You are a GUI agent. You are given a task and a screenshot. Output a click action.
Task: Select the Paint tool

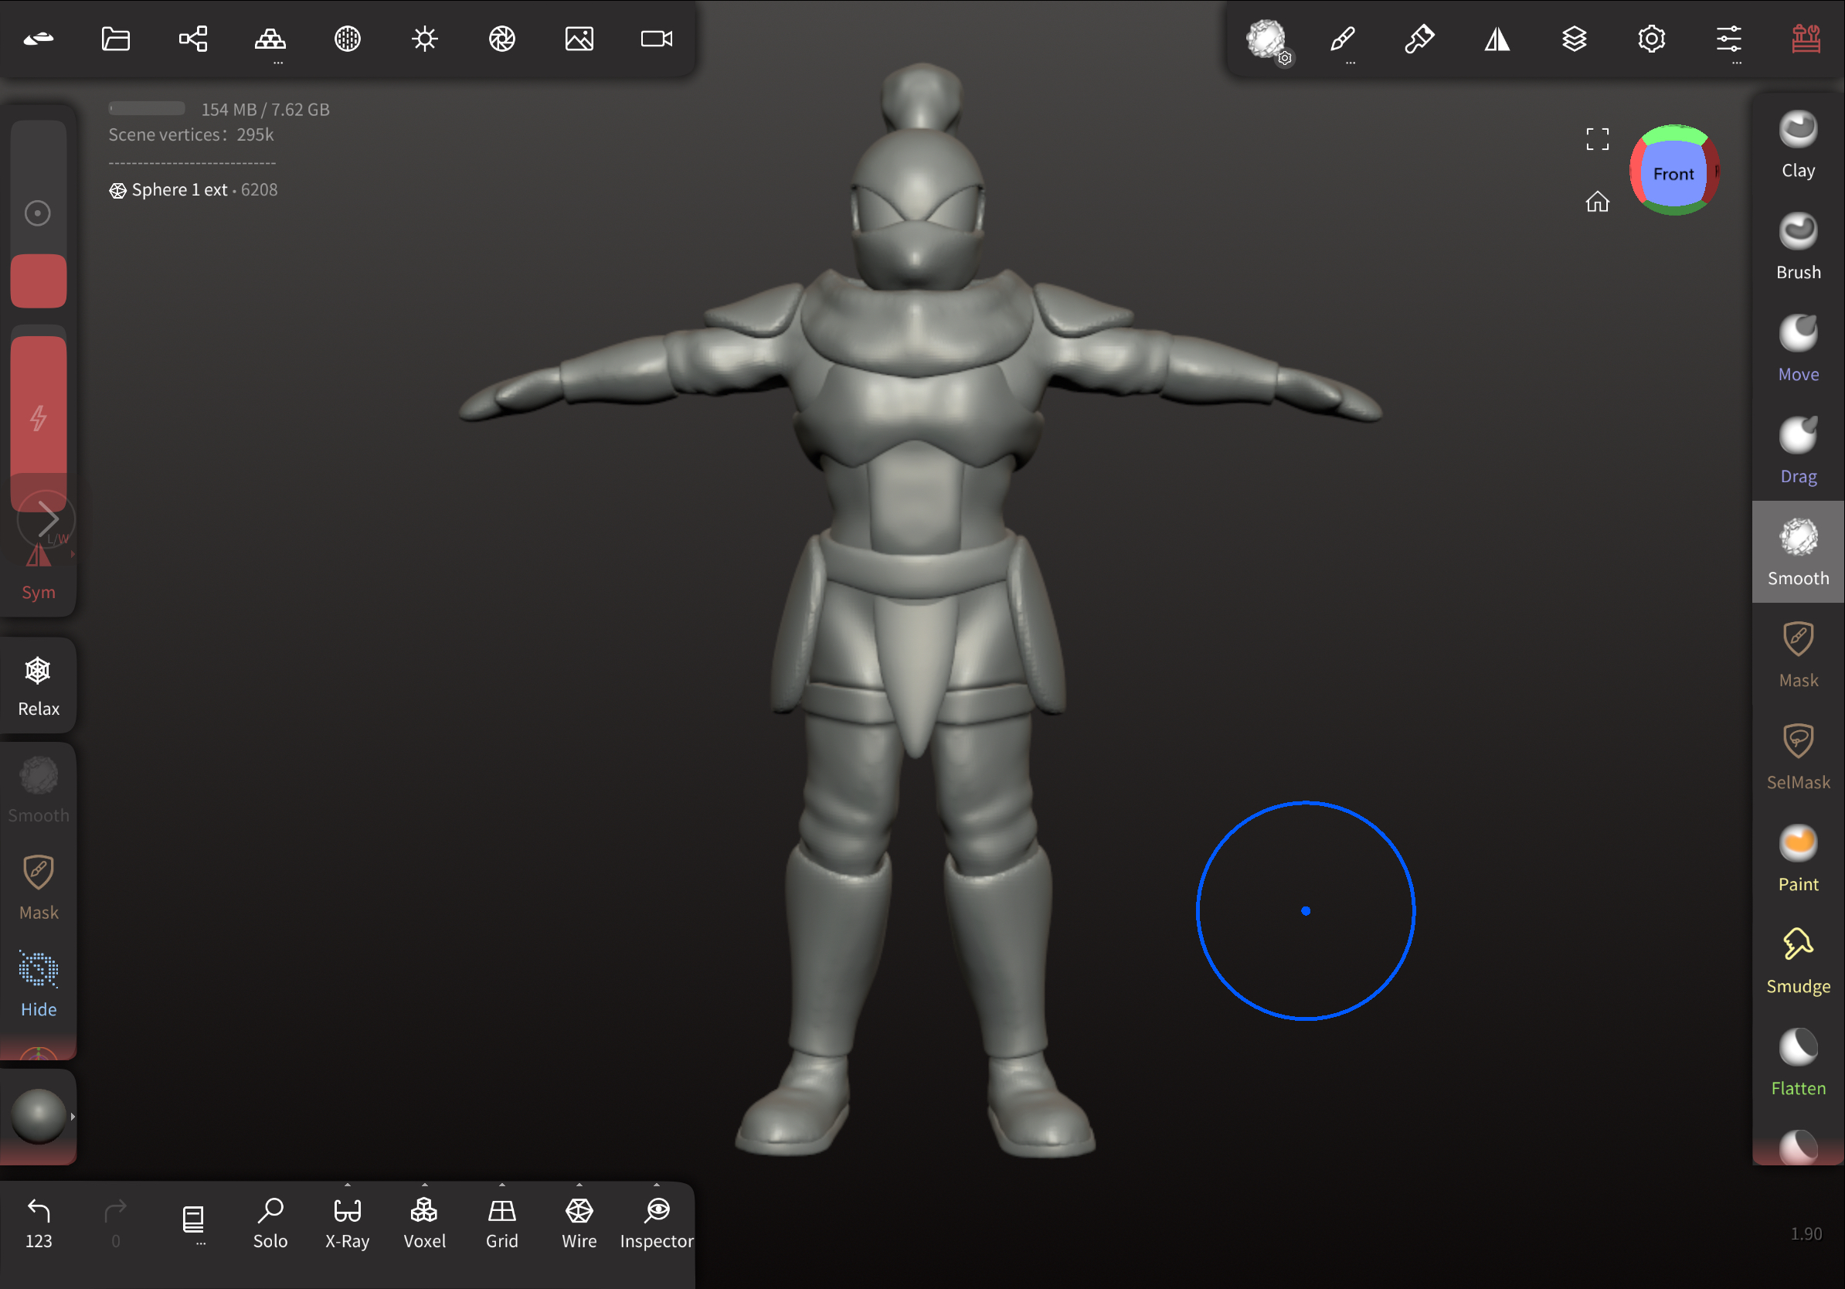(x=1799, y=859)
